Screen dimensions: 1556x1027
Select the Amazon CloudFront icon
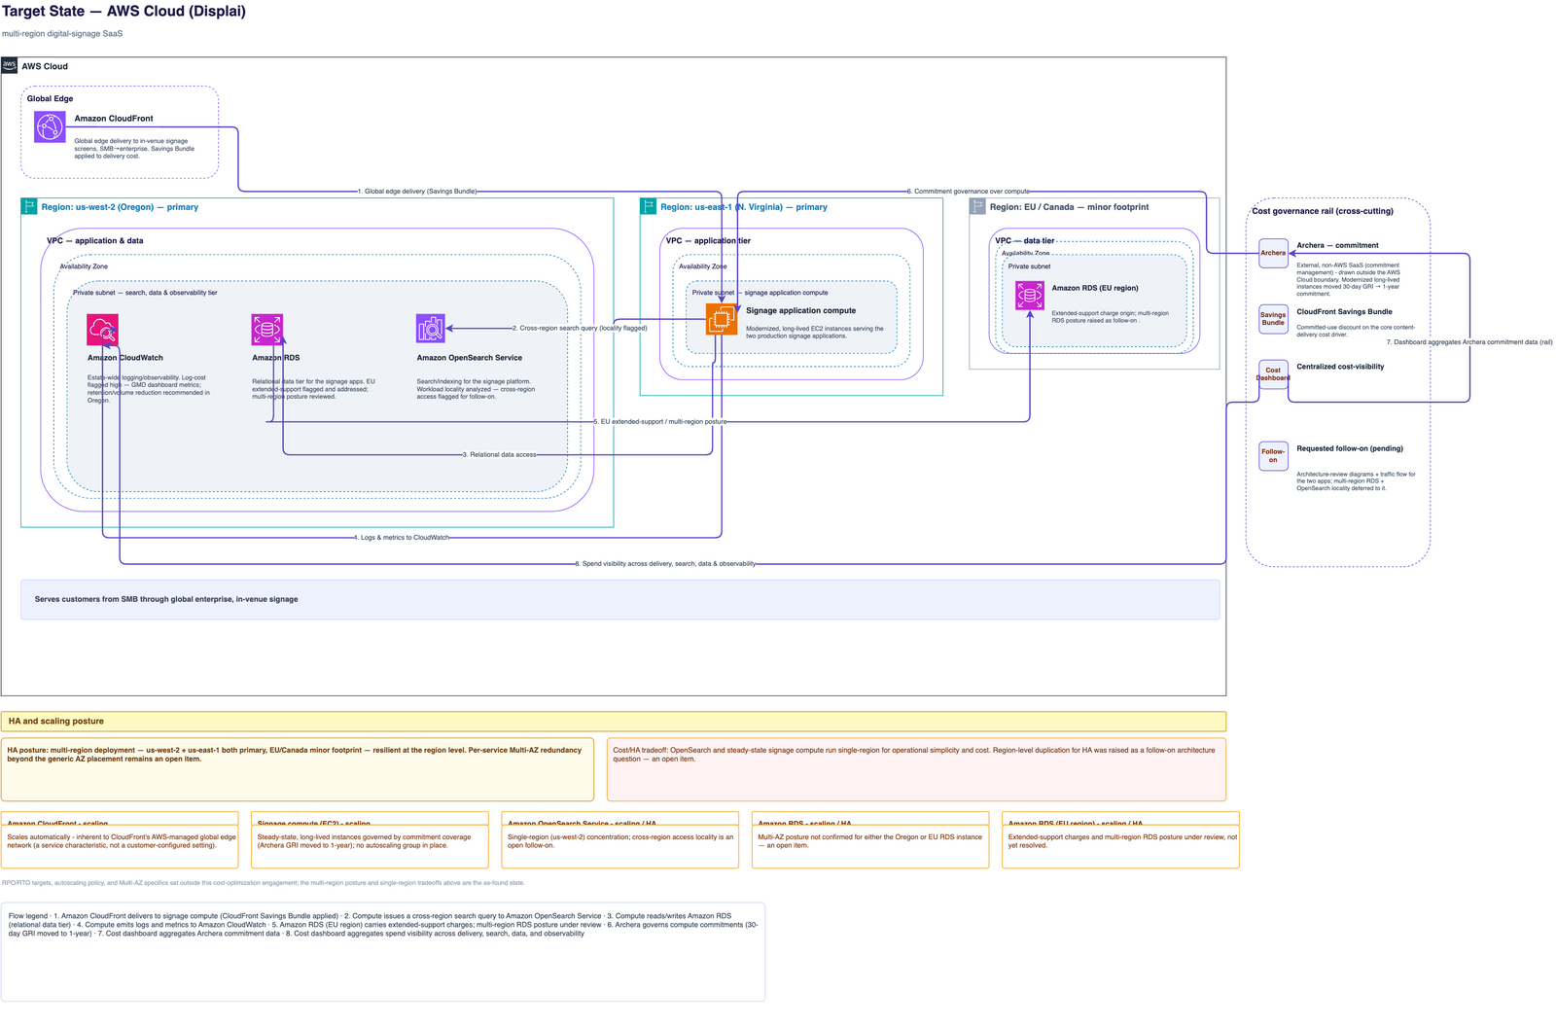point(50,126)
